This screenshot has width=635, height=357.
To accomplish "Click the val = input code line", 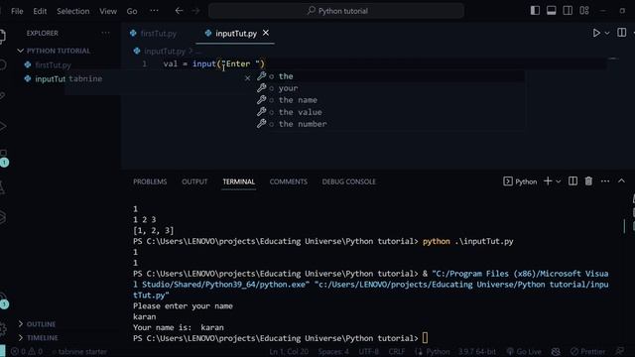I will coord(214,63).
